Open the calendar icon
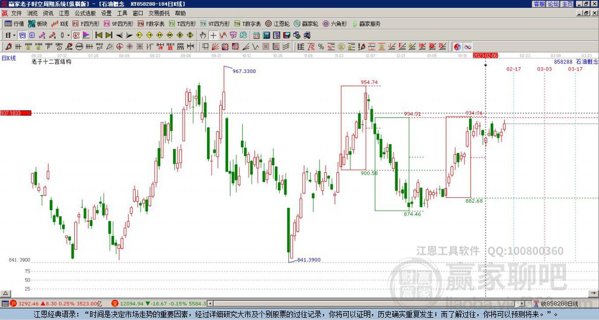The height and width of the screenshot is (320, 599). click(x=256, y=36)
